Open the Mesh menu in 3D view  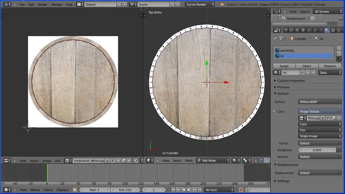point(189,161)
